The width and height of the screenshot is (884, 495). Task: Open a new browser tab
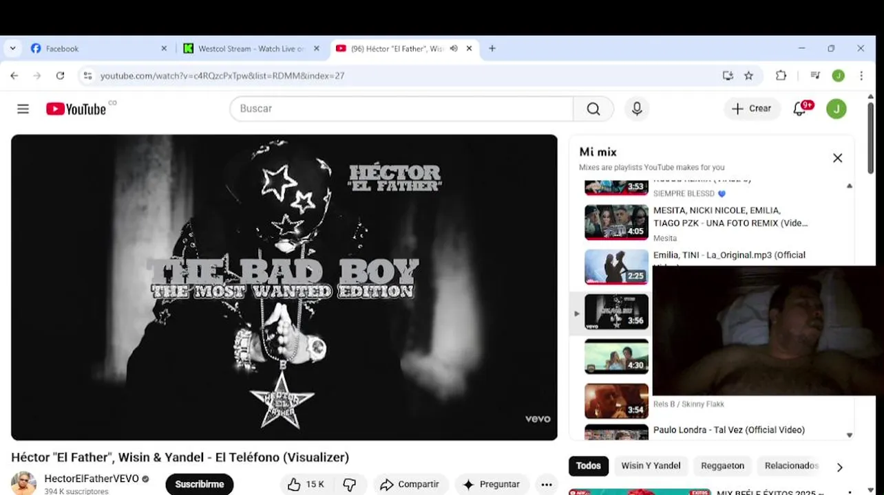point(492,49)
